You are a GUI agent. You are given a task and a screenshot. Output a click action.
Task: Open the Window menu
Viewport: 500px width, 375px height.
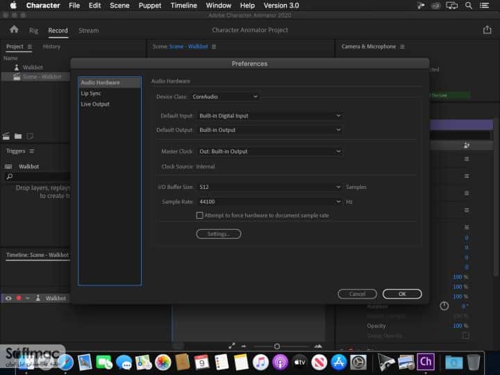coord(219,6)
